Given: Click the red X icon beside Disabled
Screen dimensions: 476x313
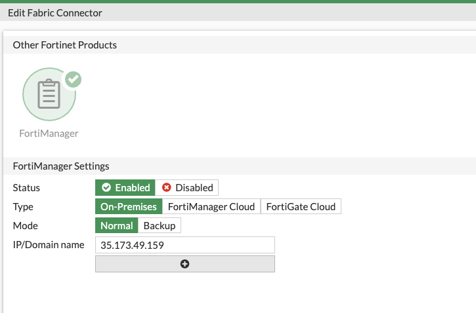Looking at the screenshot, I should (166, 187).
